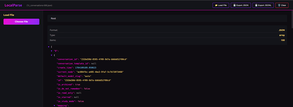Click the Items count value 100
This screenshot has width=293, height=107.
[283, 40]
